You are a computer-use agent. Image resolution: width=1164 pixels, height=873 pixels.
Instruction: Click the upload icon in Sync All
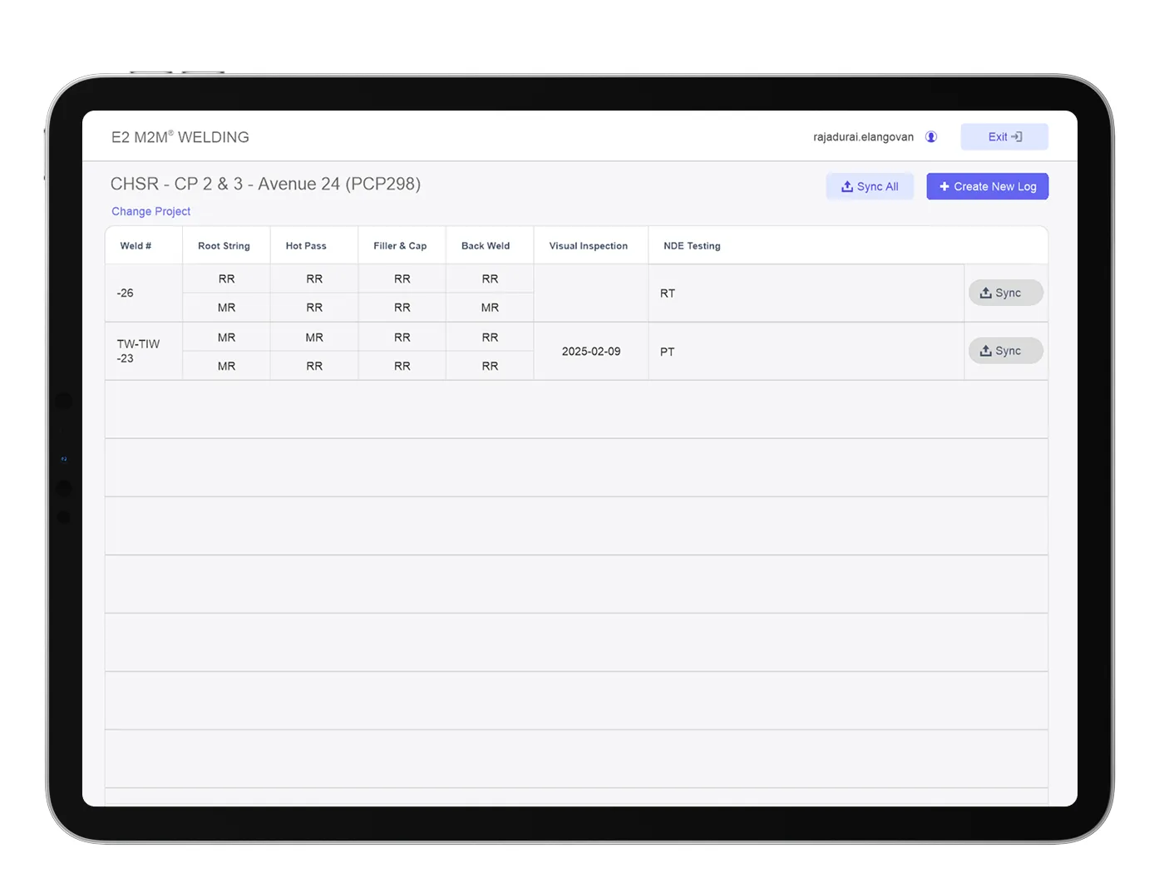pyautogui.click(x=846, y=187)
